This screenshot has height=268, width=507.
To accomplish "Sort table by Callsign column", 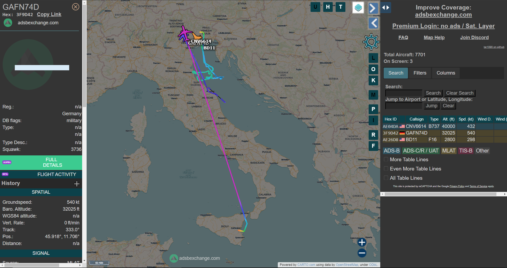I will pyautogui.click(x=416, y=119).
